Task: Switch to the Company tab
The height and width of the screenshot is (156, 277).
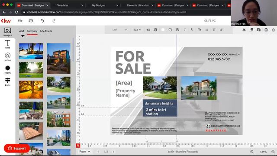Action: tap(32, 31)
